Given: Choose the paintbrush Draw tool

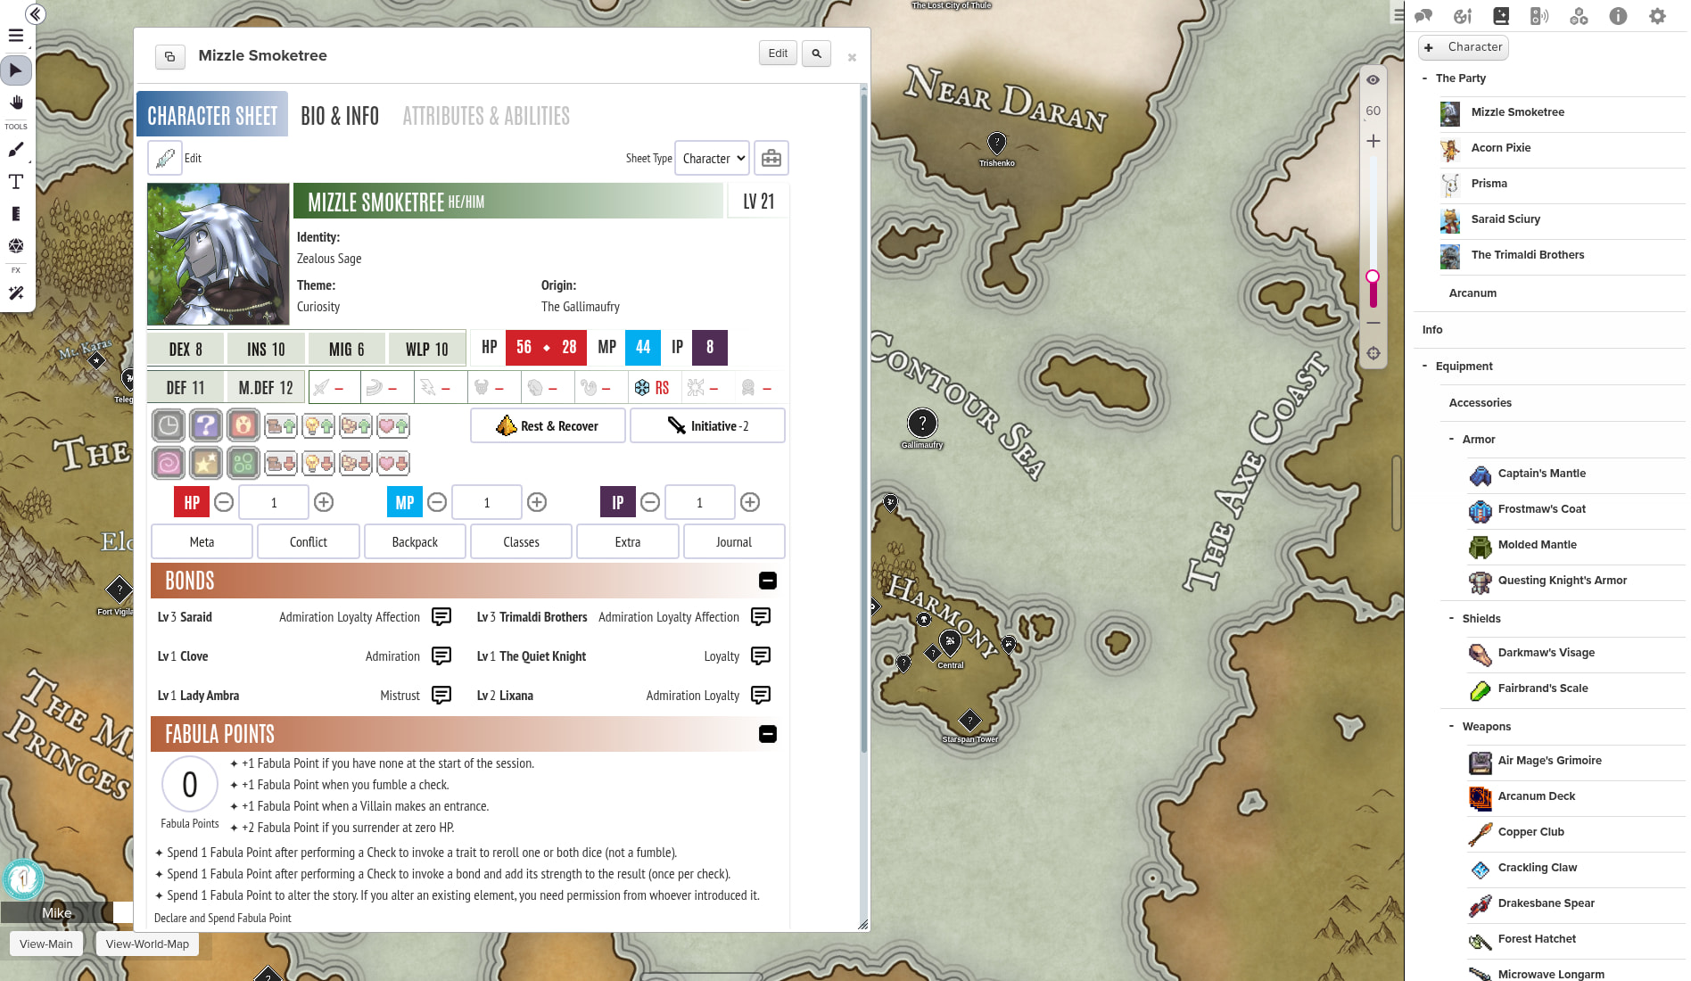Looking at the screenshot, I should pyautogui.click(x=16, y=150).
